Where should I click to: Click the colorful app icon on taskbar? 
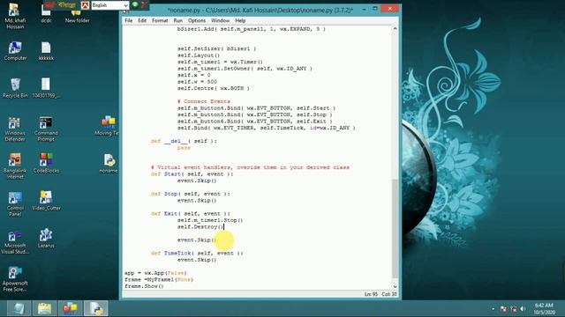(71, 308)
